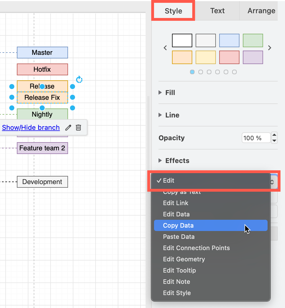Choose Edit Style from dropdown

[211, 293]
